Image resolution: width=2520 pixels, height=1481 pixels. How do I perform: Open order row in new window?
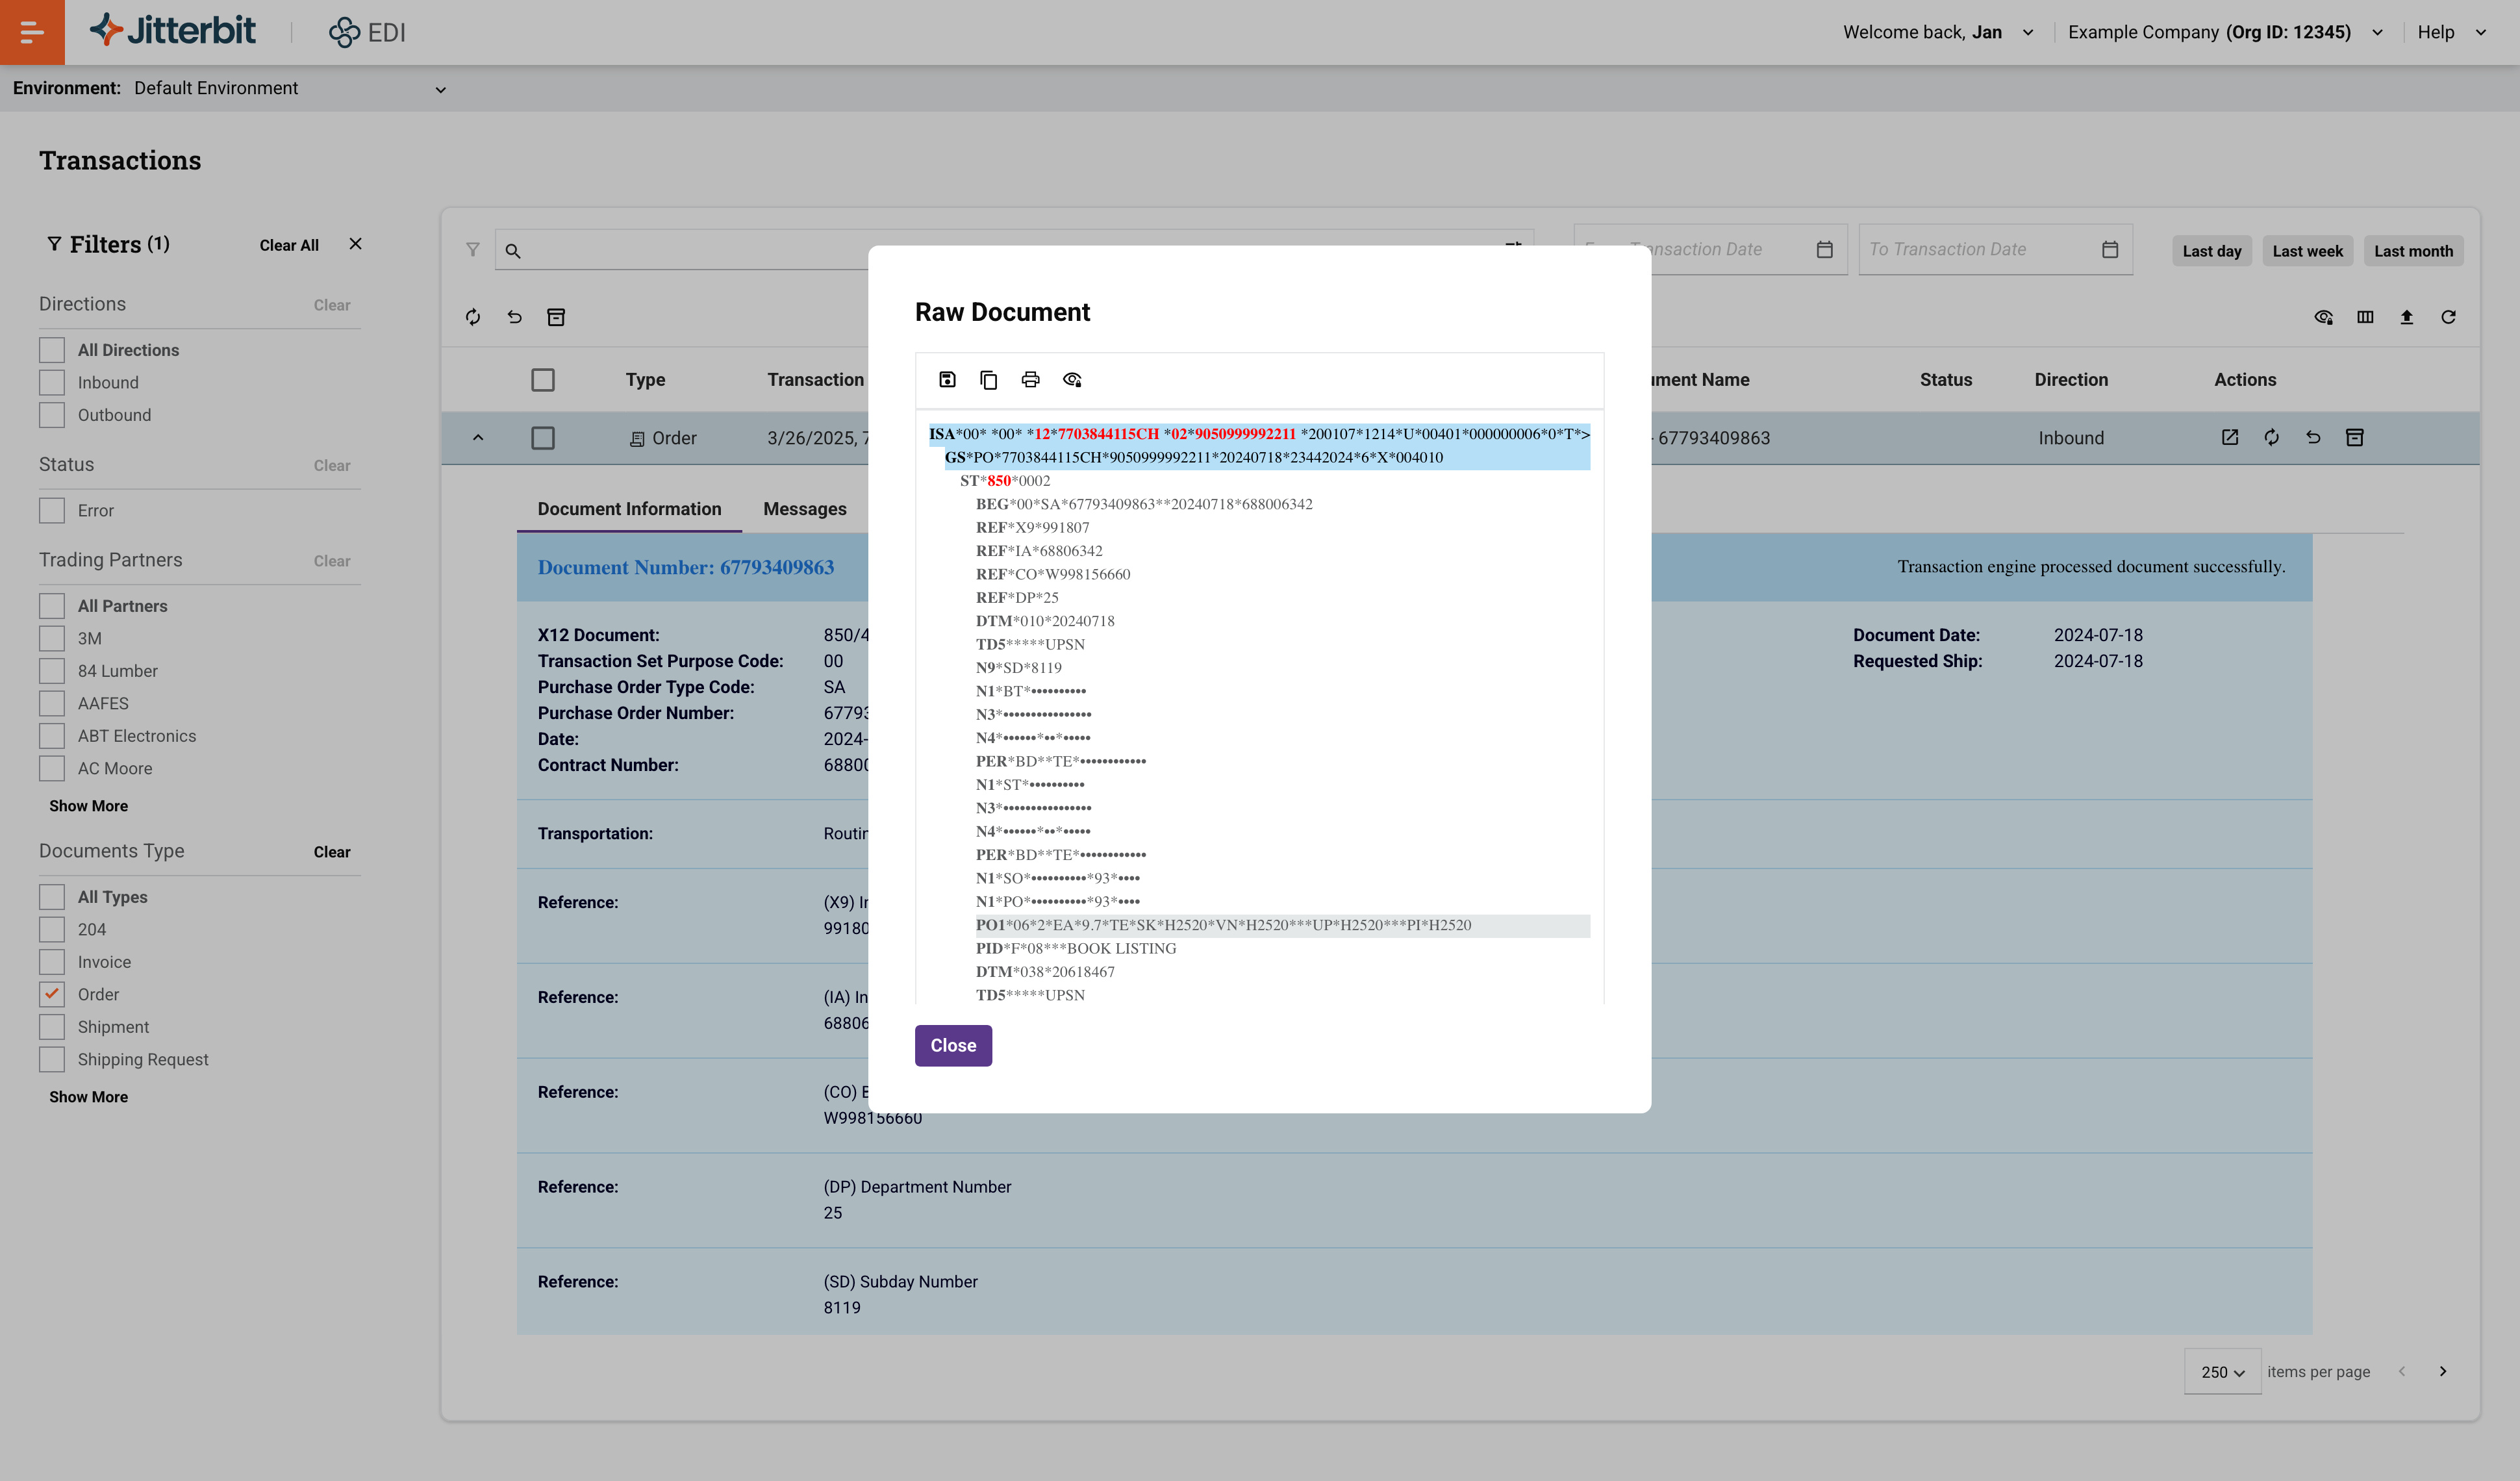click(x=2230, y=437)
